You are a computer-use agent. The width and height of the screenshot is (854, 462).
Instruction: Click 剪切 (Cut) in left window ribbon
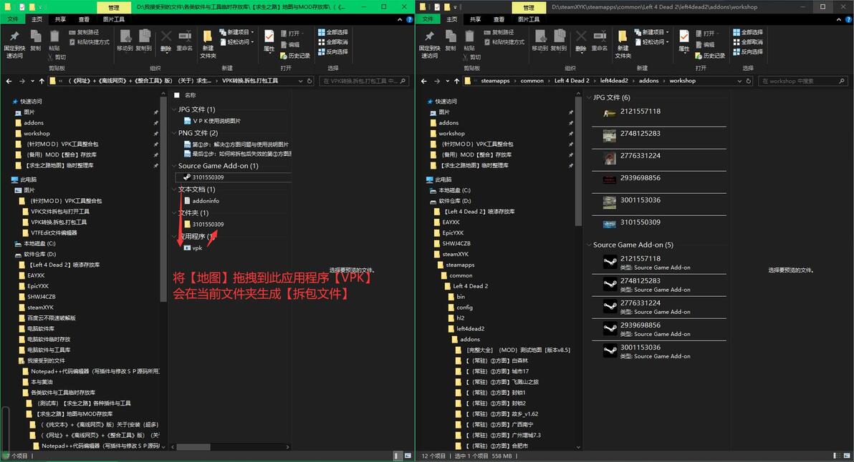pyautogui.click(x=57, y=57)
